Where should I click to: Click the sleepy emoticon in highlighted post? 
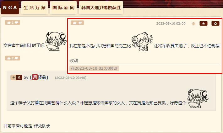[x=142, y=42]
